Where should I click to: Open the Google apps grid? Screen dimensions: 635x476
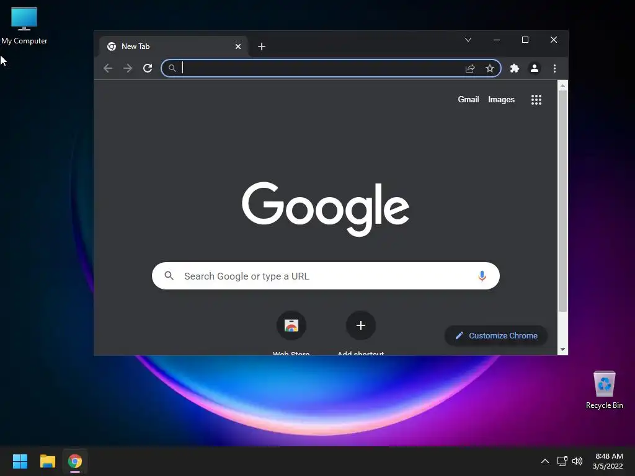pos(536,100)
